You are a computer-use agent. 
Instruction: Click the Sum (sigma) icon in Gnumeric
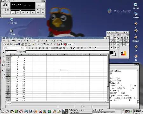pos(44,44)
